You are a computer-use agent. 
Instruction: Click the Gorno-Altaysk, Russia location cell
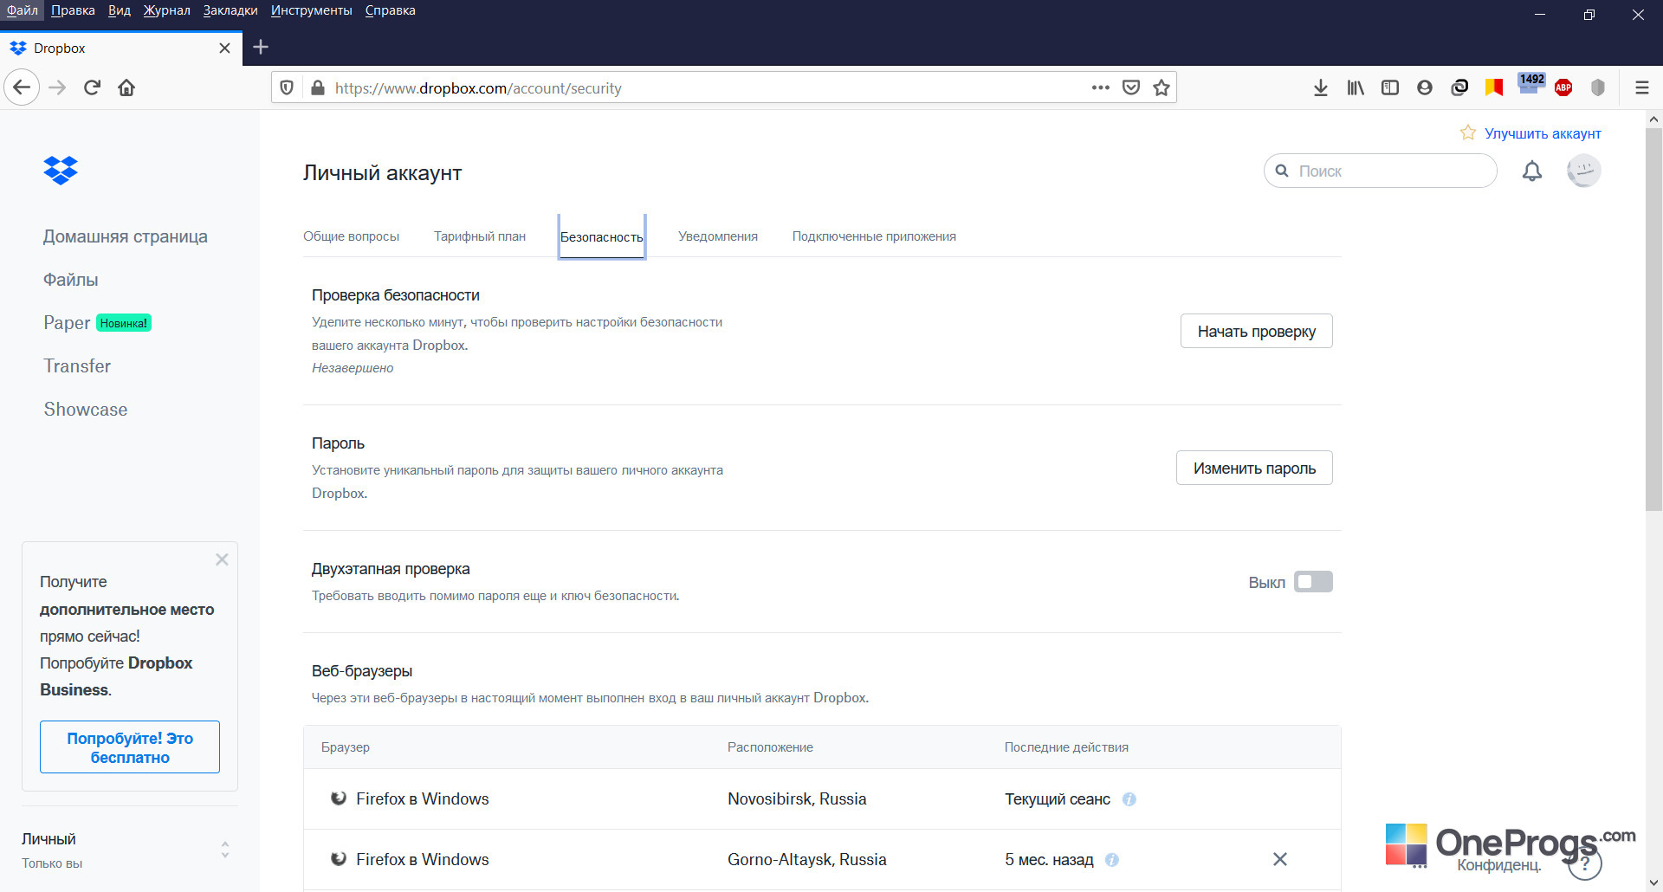pos(807,860)
